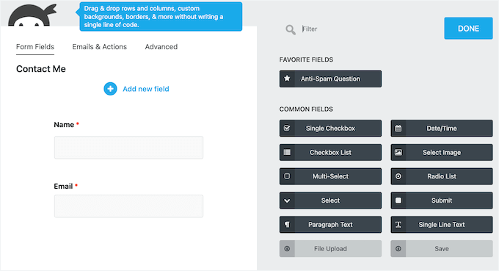Click the Single Checkbox field icon

click(287, 128)
